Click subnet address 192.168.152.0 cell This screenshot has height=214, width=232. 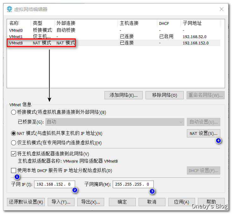click(196, 43)
